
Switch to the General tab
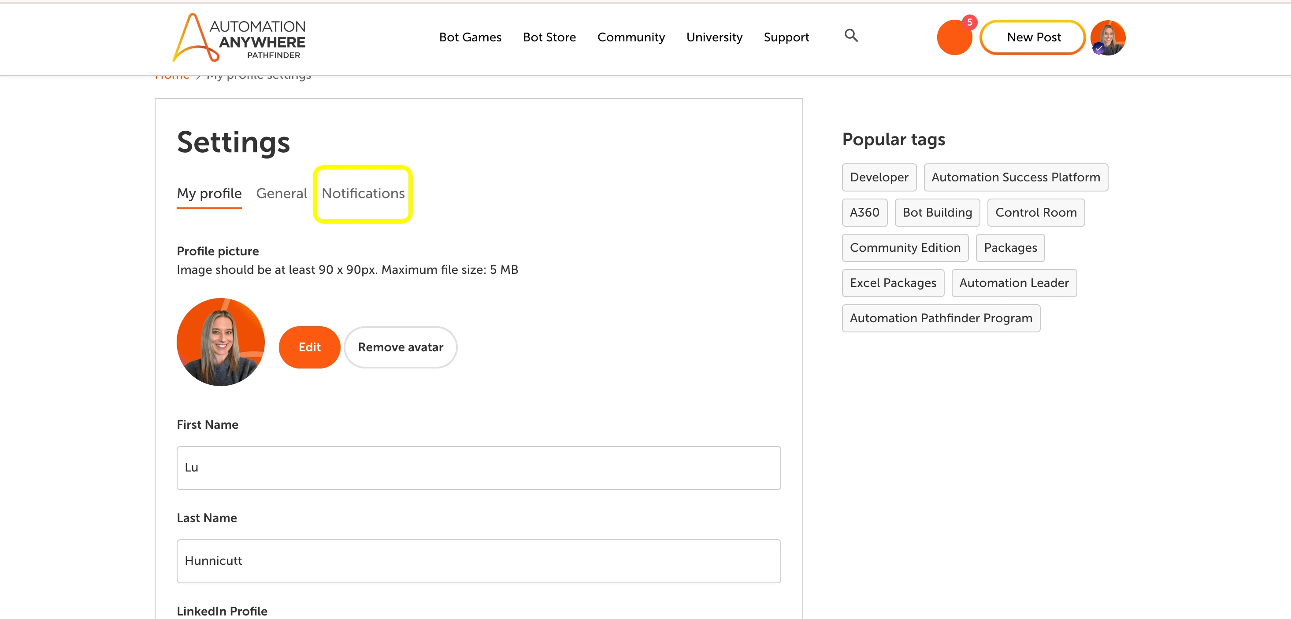pyautogui.click(x=281, y=193)
